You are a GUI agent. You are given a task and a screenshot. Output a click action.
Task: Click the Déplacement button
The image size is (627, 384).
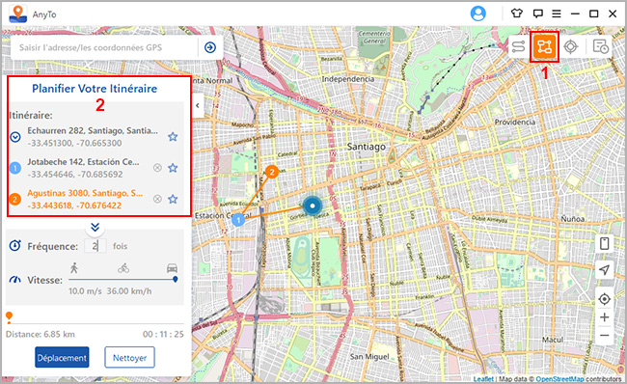click(62, 357)
